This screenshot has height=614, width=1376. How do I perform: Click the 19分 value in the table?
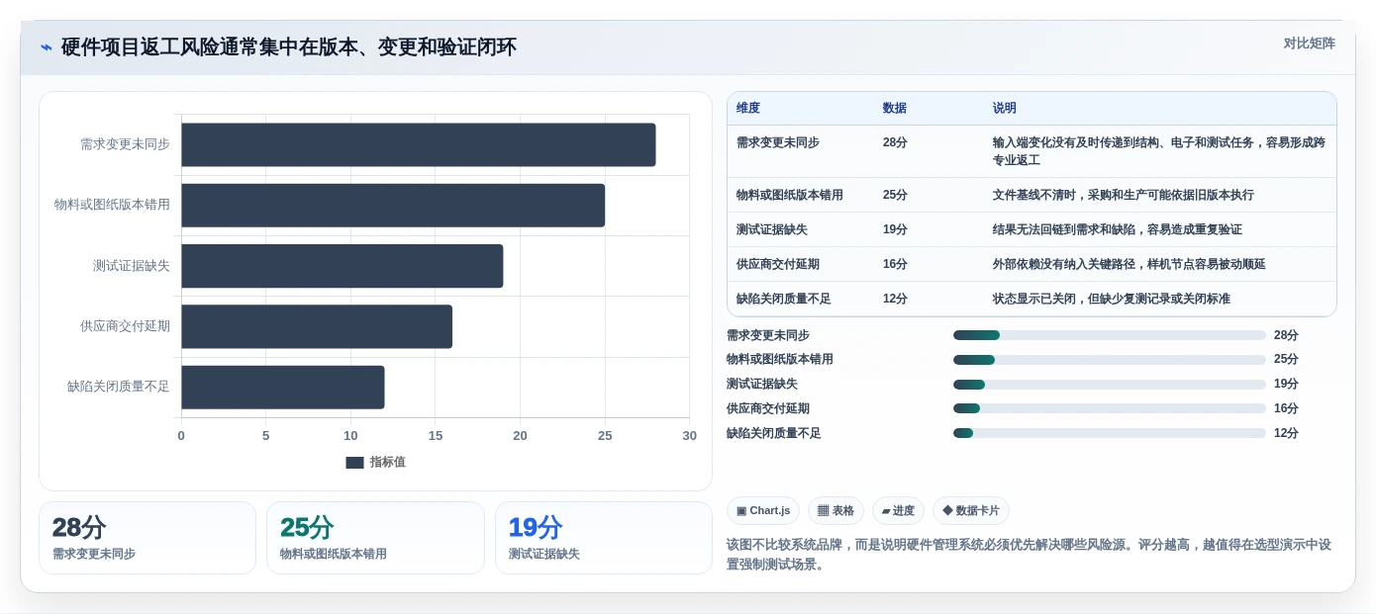tap(895, 229)
